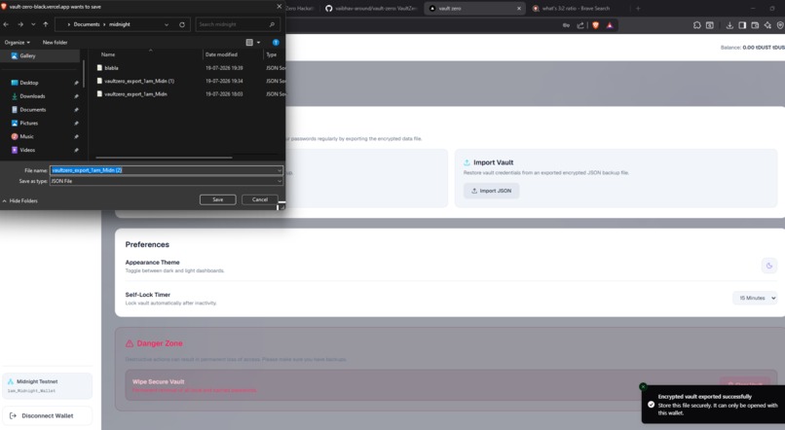This screenshot has width=785, height=430.
Task: Open the Brave Wallet icon
Action: tap(755, 25)
